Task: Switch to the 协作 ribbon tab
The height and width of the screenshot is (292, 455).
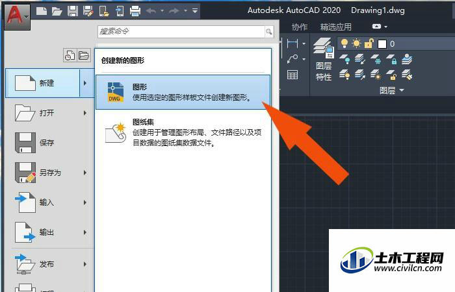Action: (299, 27)
